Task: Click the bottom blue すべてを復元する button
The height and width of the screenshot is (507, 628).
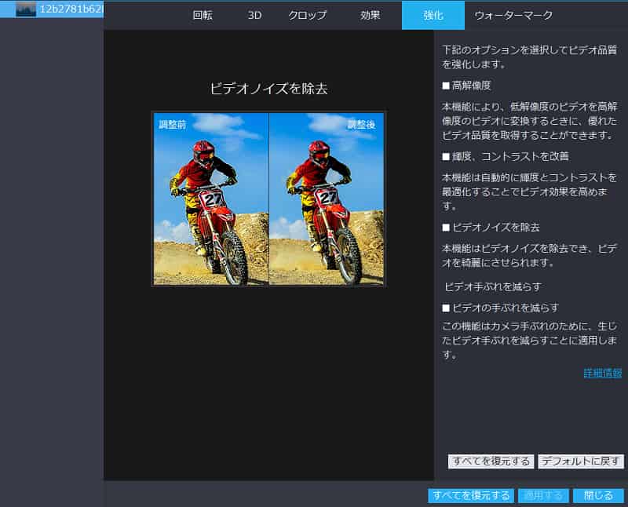Action: (x=473, y=495)
